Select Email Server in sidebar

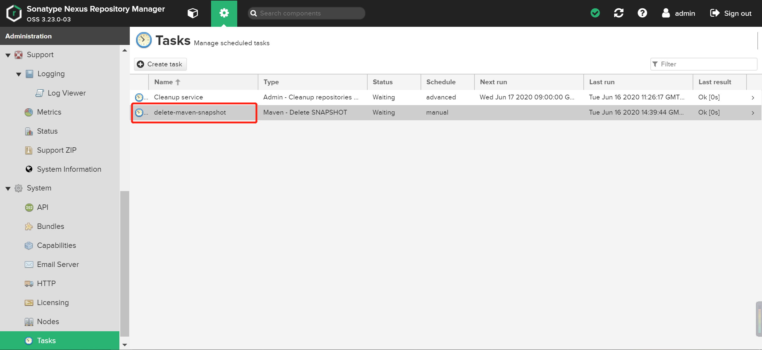pyautogui.click(x=58, y=264)
